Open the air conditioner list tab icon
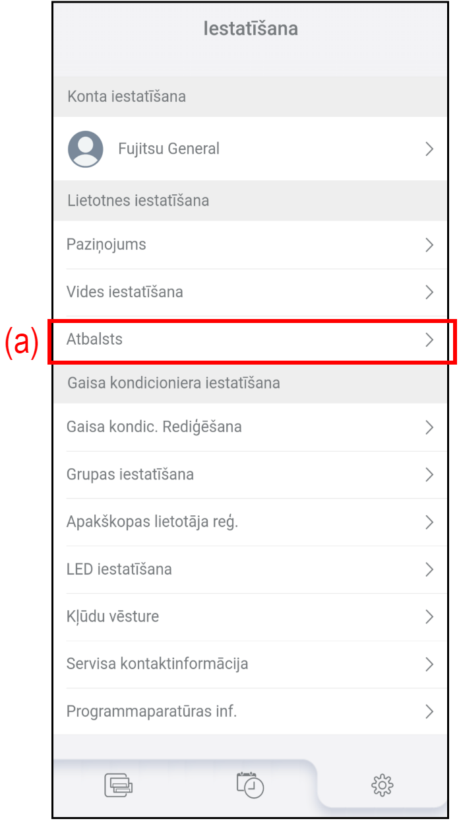The width and height of the screenshot is (459, 821). tap(119, 785)
